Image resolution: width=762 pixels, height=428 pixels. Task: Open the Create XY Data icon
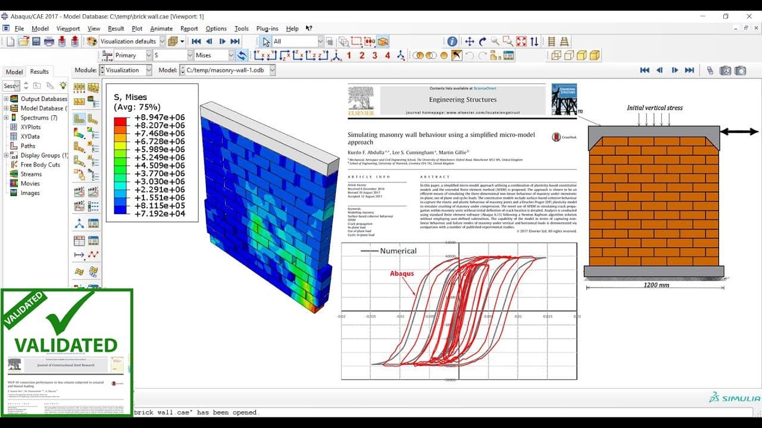pos(80,241)
